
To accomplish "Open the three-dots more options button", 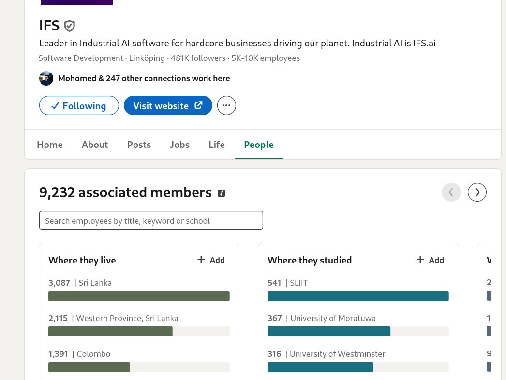I will [x=226, y=105].
